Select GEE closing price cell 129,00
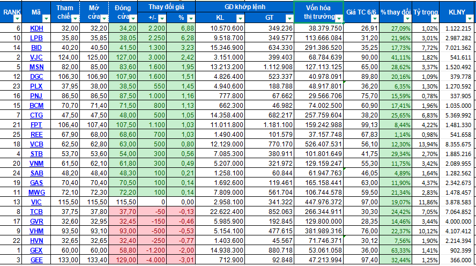 123,260
